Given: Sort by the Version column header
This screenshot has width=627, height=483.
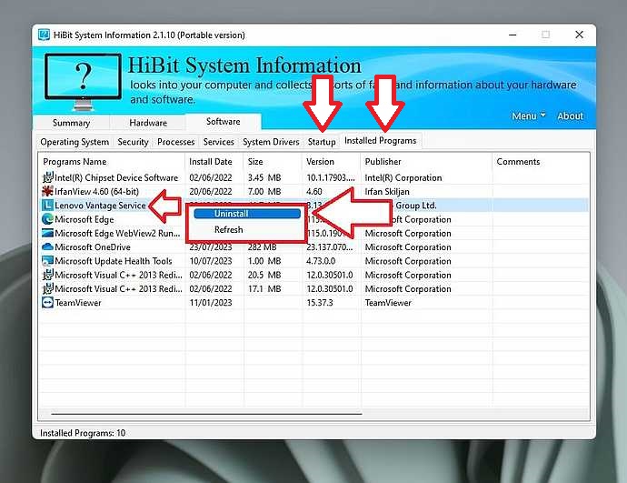Looking at the screenshot, I should click(x=332, y=162).
